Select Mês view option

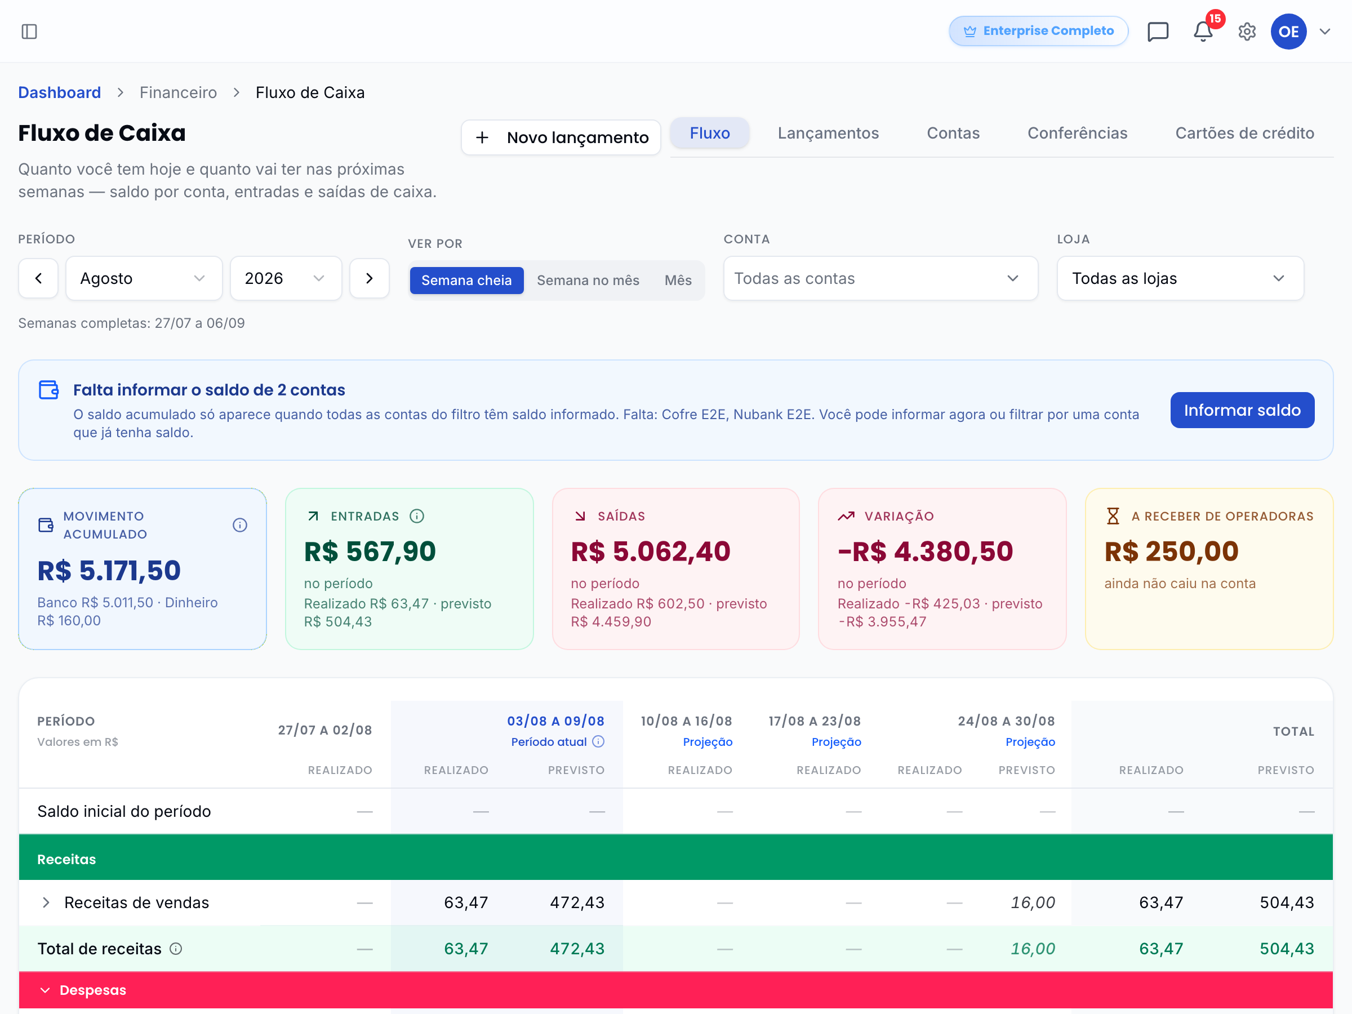pos(678,281)
